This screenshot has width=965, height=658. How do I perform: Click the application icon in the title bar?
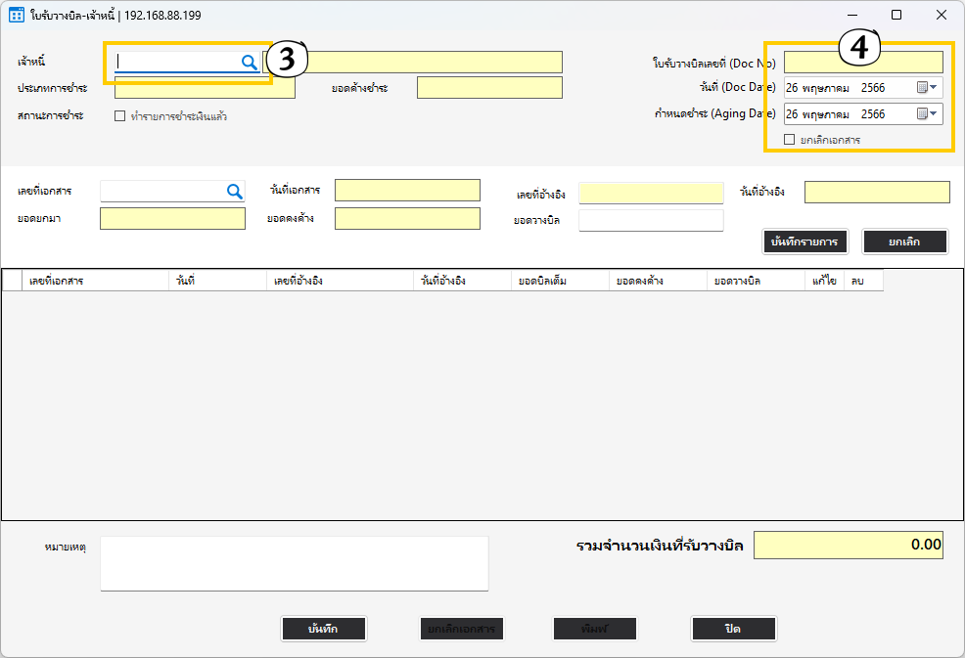tap(16, 16)
